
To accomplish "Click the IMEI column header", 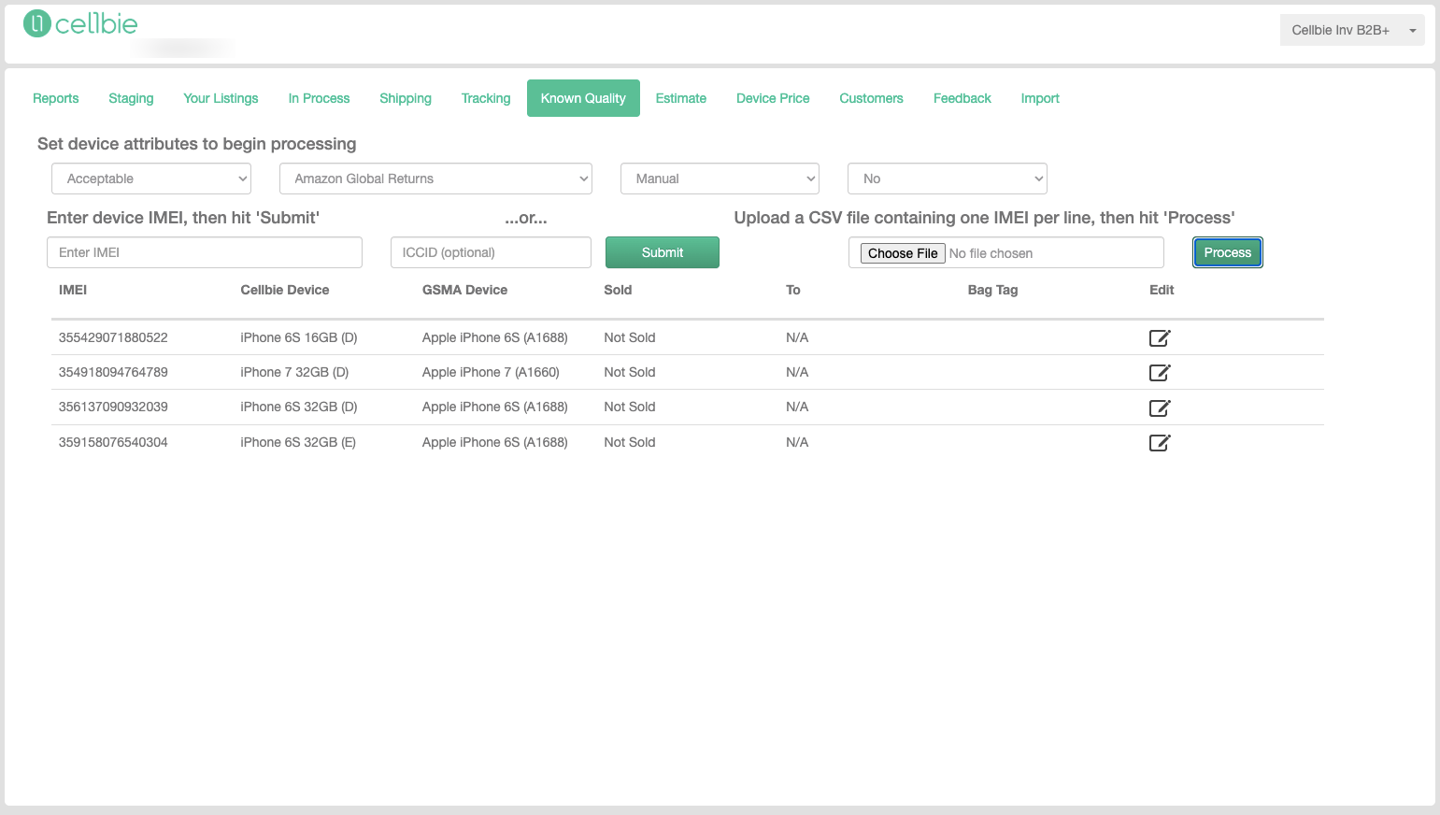I will (73, 290).
